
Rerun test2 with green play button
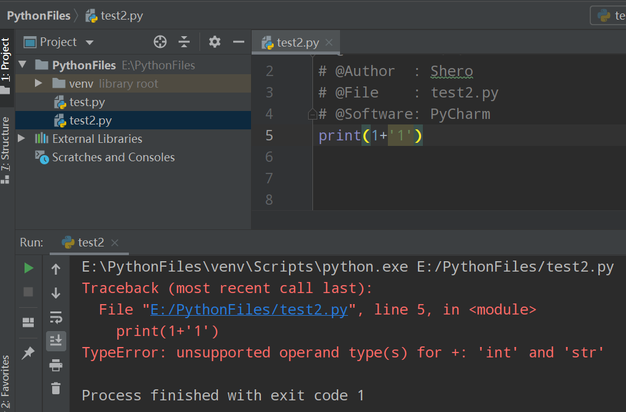click(x=28, y=268)
